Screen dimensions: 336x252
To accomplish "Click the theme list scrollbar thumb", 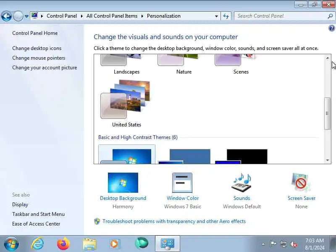I will (x=327, y=113).
